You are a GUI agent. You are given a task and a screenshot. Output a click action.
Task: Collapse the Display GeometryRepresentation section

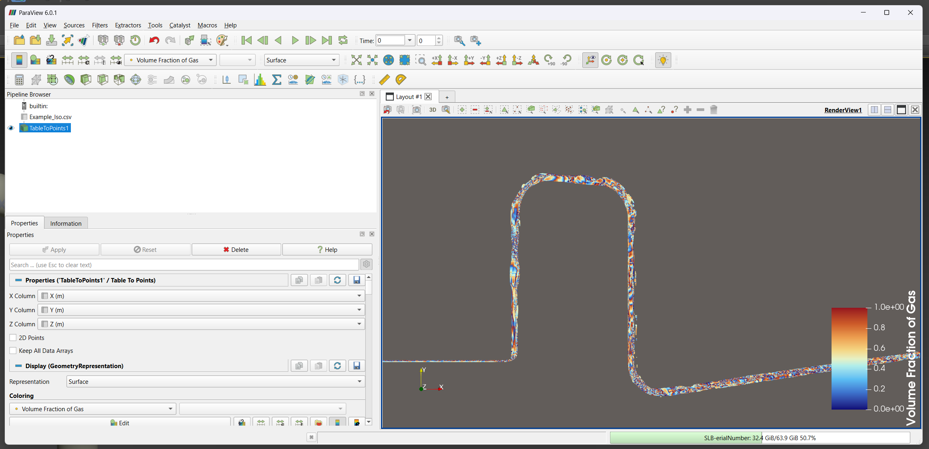click(x=18, y=366)
